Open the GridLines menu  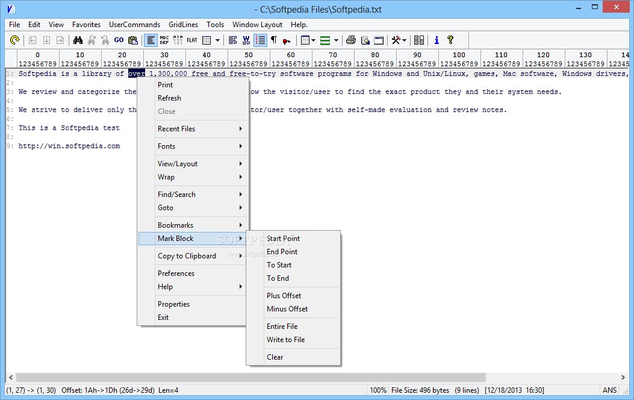pyautogui.click(x=184, y=25)
